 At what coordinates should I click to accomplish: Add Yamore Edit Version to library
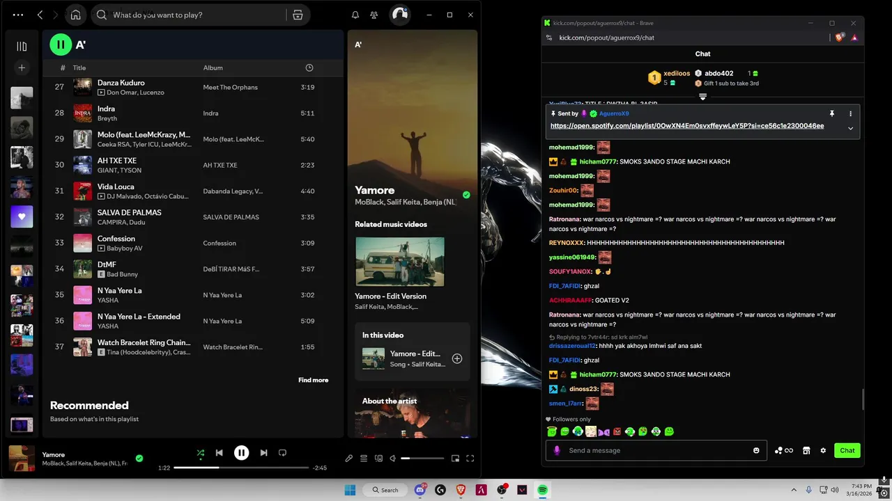pos(457,358)
